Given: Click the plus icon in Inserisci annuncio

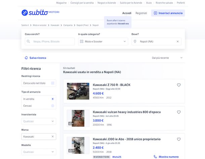Looking at the screenshot, I should (155, 13).
